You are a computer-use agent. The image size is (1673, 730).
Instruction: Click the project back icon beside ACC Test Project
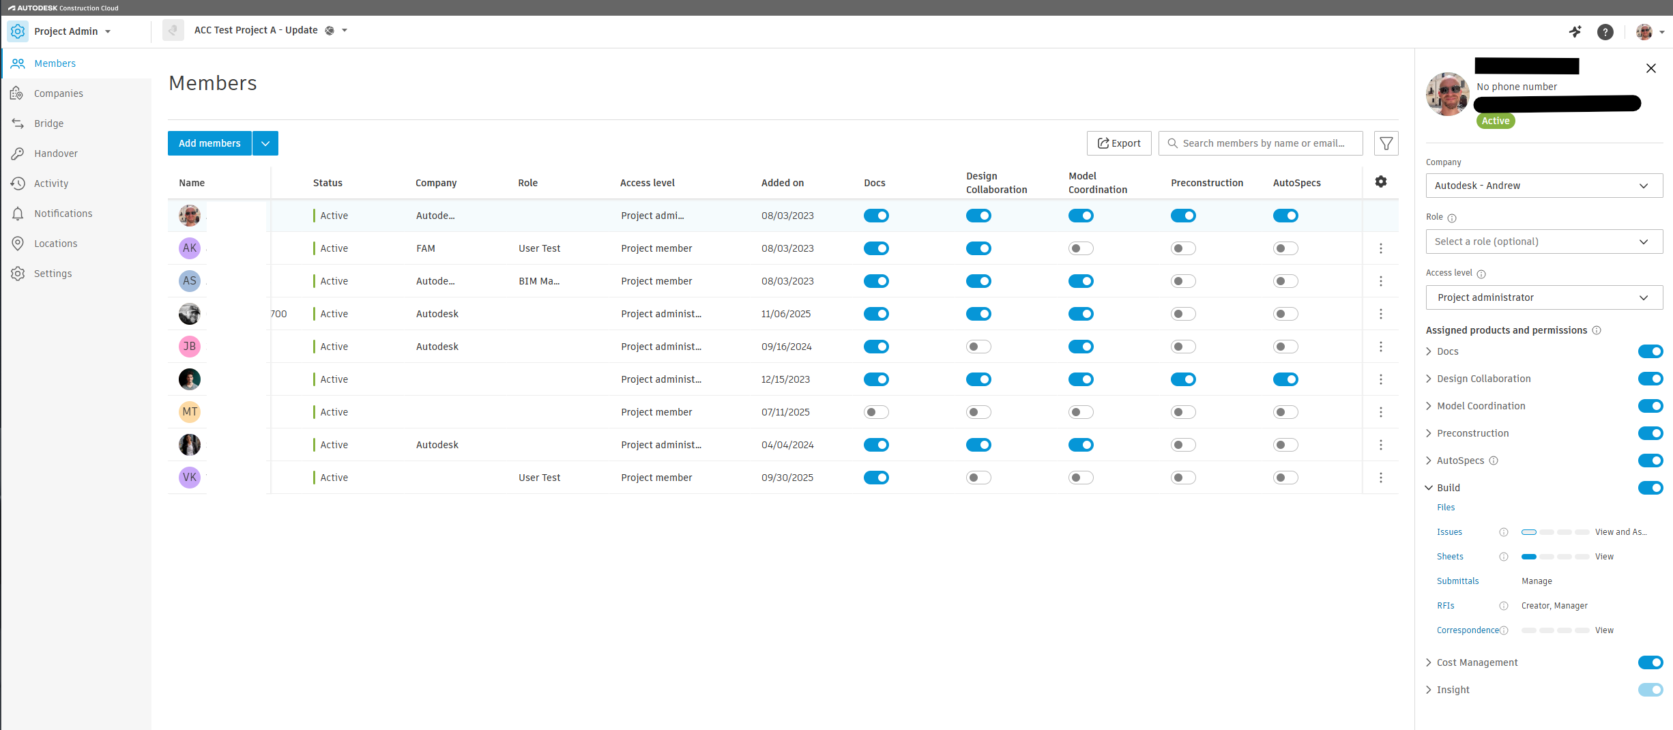tap(173, 30)
